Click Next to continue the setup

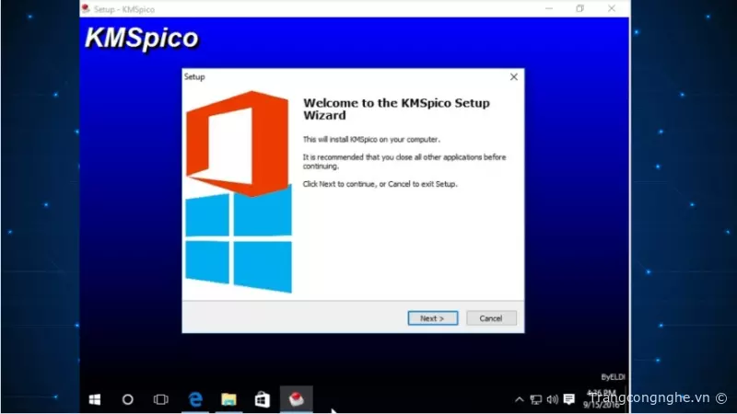pyautogui.click(x=432, y=318)
